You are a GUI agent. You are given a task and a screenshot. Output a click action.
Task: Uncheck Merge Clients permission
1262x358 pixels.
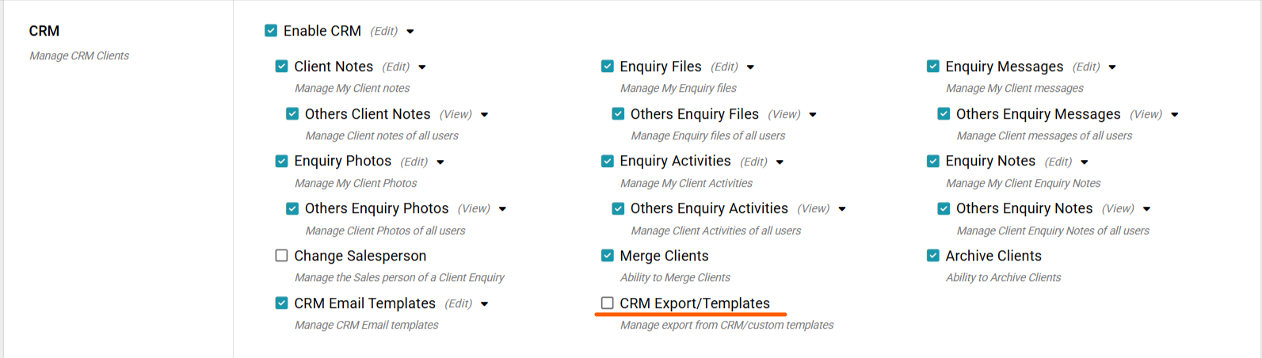[607, 256]
